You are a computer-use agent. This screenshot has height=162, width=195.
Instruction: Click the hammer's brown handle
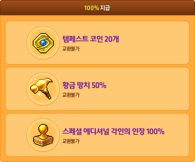(x=48, y=95)
